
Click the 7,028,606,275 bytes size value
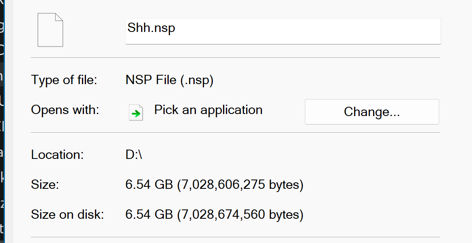coord(214,185)
